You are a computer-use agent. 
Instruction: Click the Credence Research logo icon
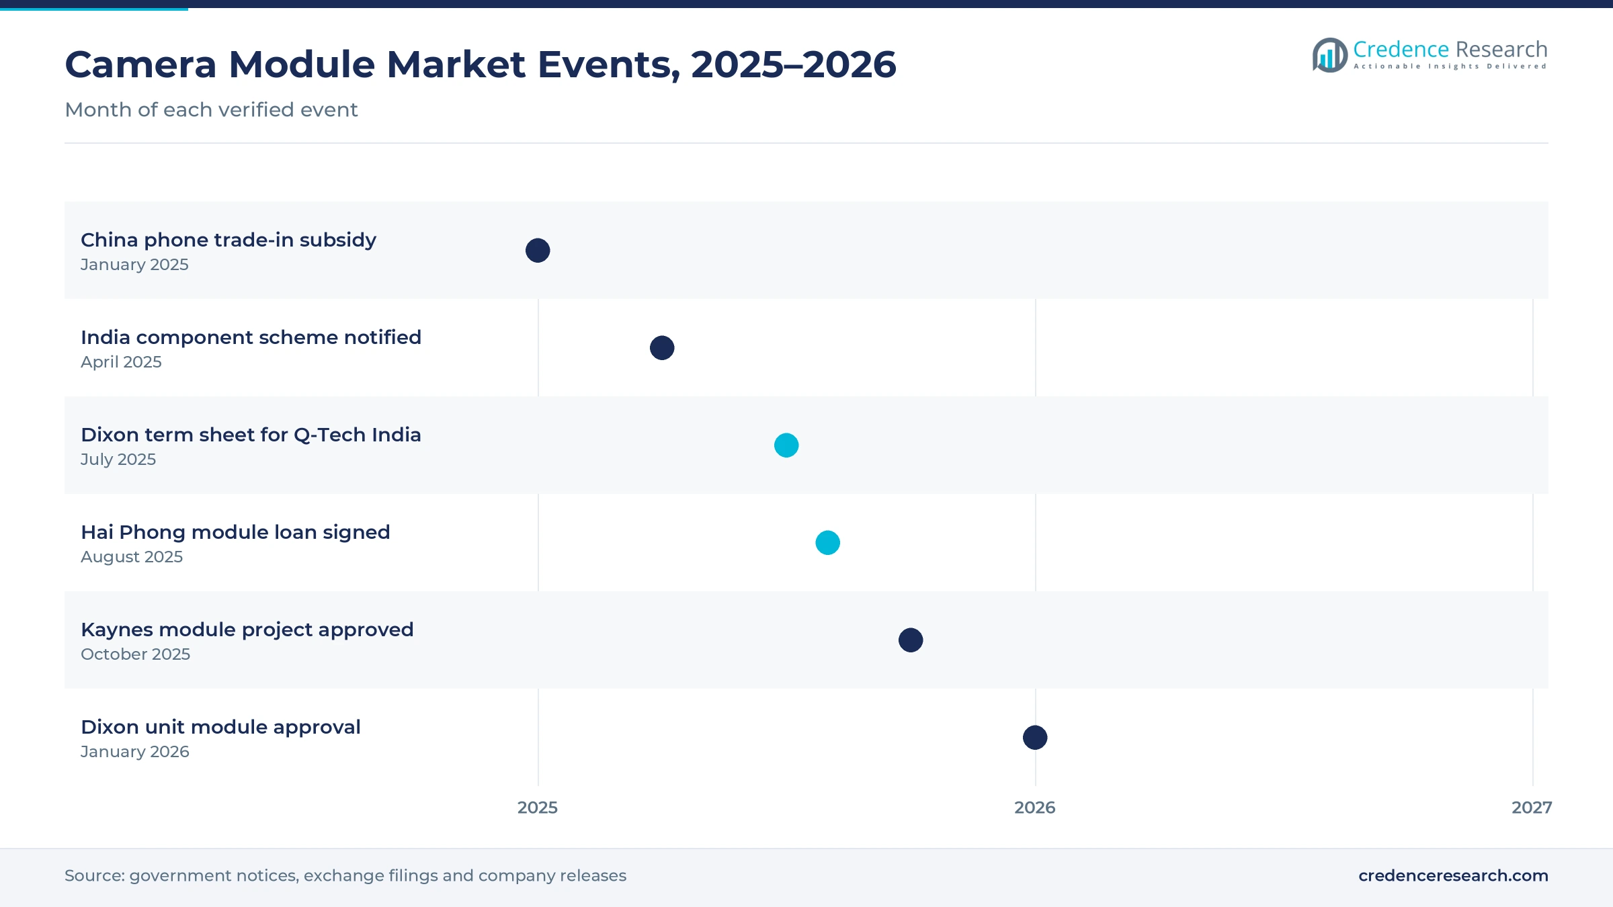click(x=1329, y=55)
